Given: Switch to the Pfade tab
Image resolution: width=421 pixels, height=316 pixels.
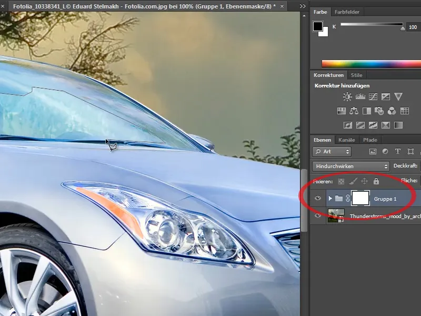Looking at the screenshot, I should click(370, 140).
